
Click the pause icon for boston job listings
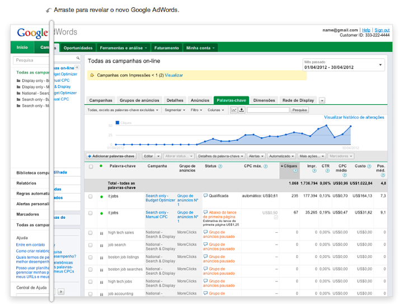tap(101, 258)
